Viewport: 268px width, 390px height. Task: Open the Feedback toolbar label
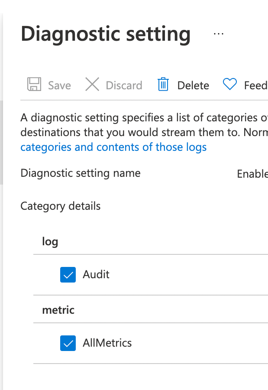[255, 85]
